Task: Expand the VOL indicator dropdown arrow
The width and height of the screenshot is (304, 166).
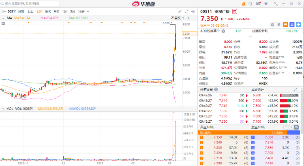Action: pos(3,109)
